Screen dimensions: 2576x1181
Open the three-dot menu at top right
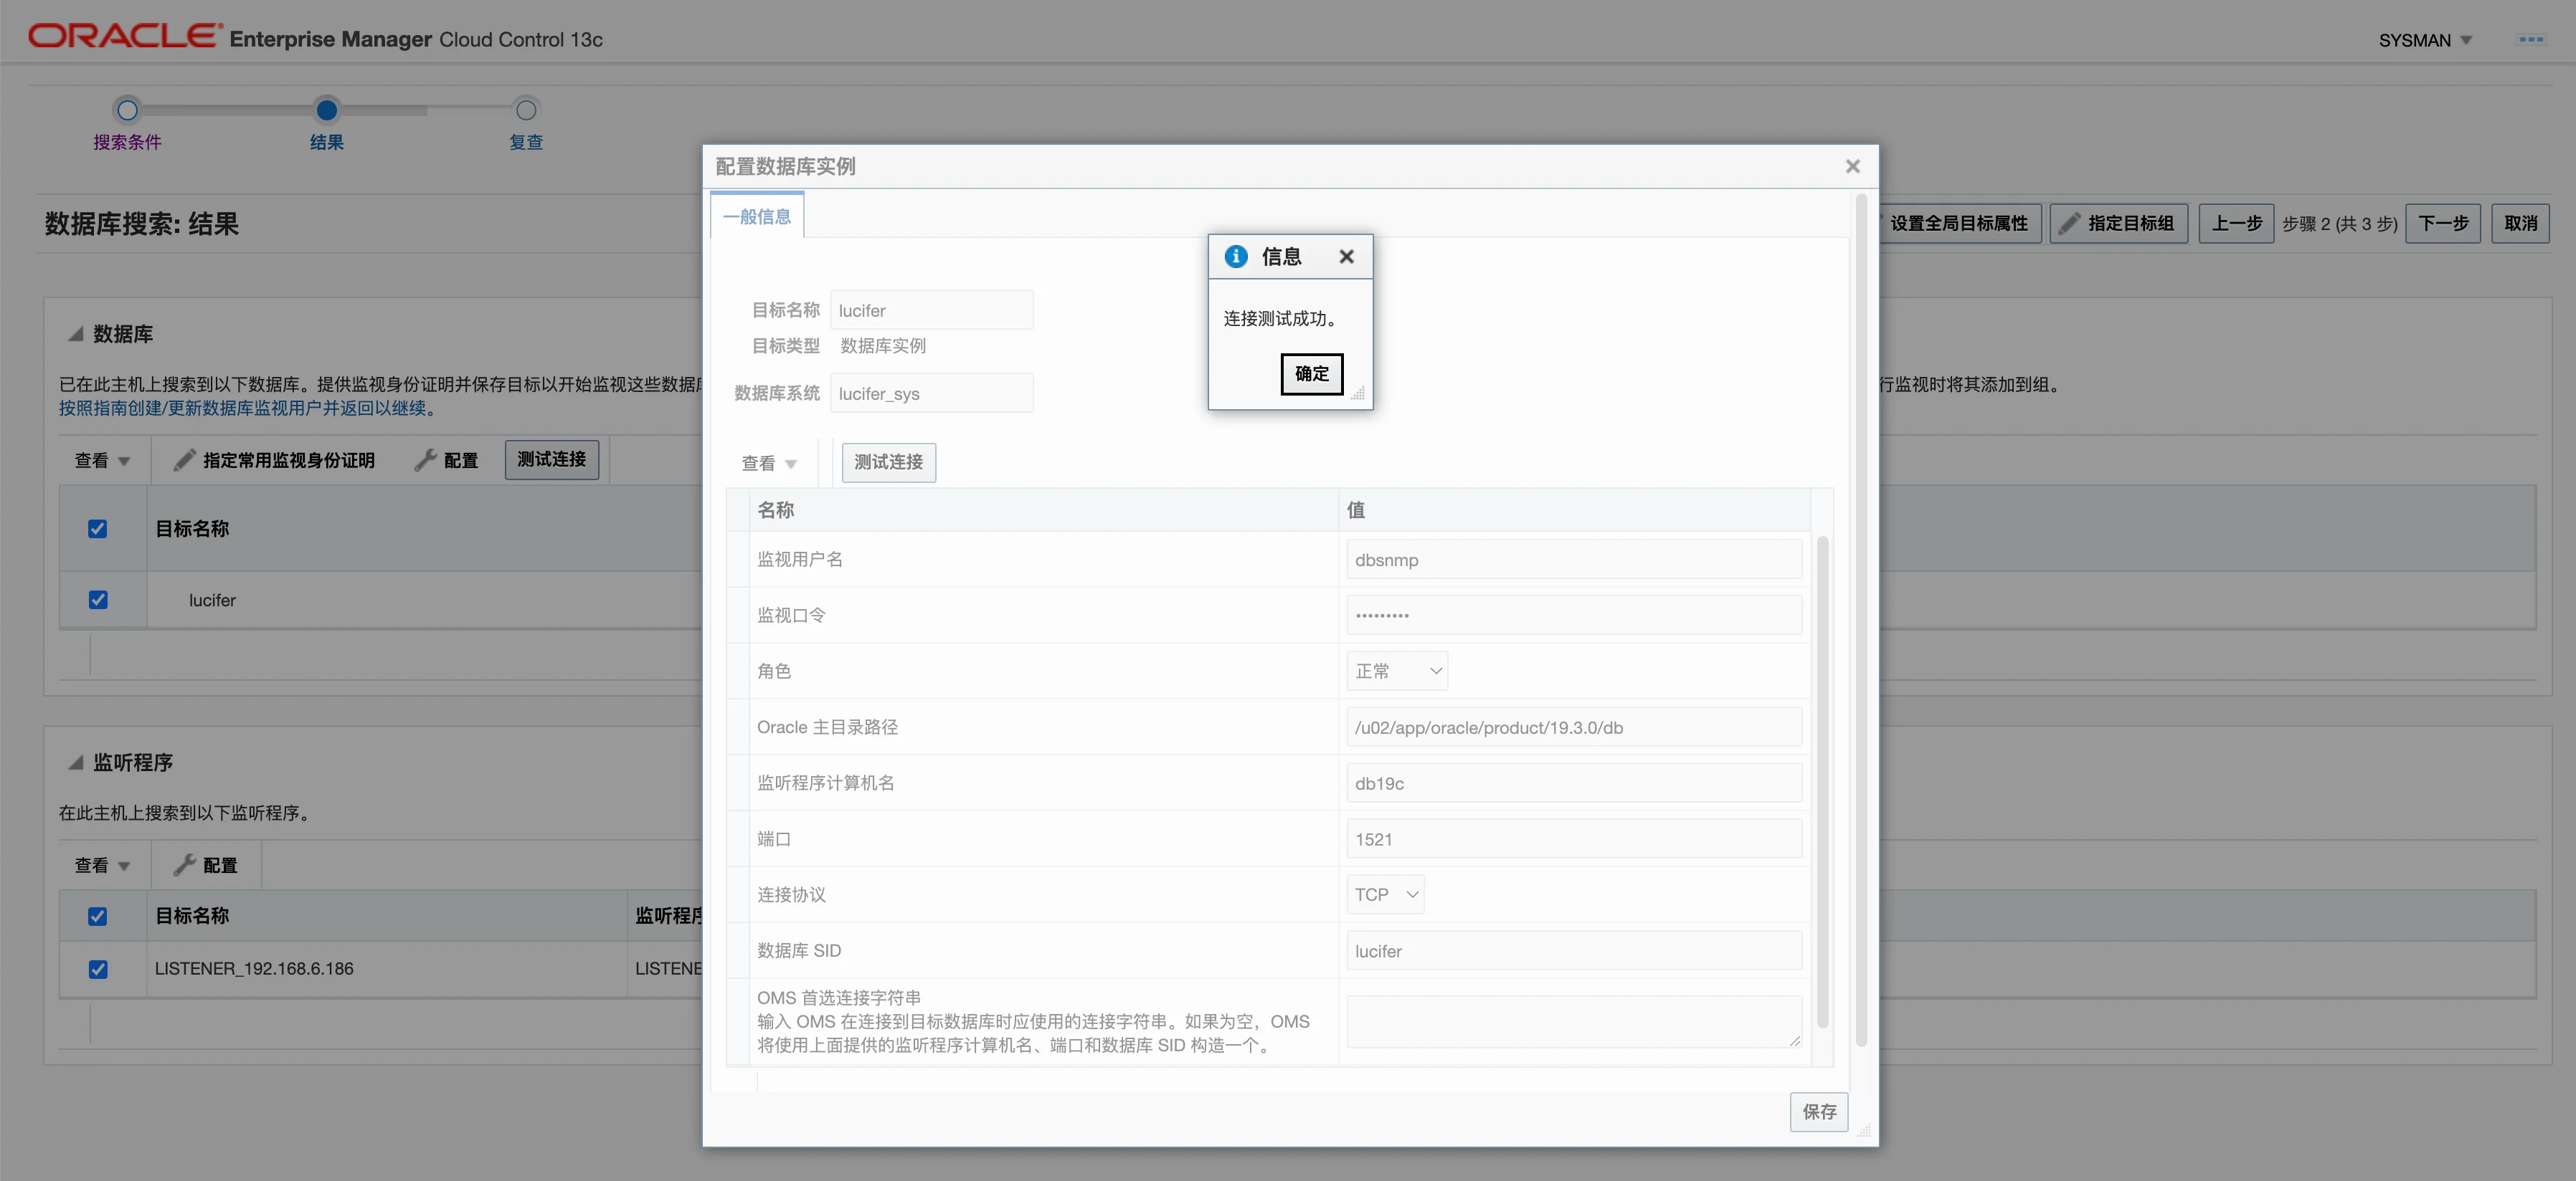(2530, 40)
